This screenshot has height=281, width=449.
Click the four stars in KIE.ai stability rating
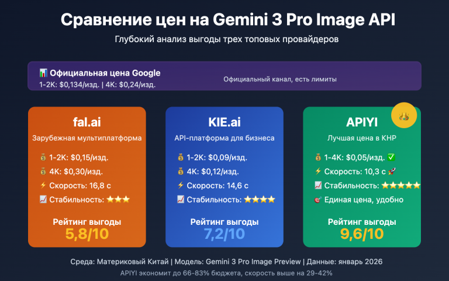tap(260, 199)
